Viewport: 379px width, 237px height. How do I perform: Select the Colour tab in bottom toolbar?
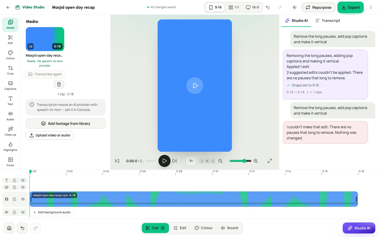coord(204,228)
